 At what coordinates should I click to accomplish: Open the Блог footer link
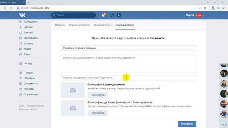21,106
